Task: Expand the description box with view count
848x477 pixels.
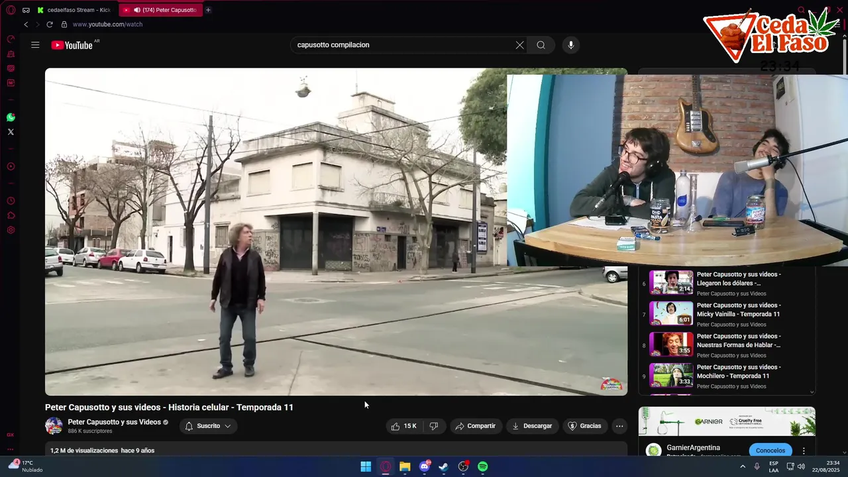Action: [336, 450]
